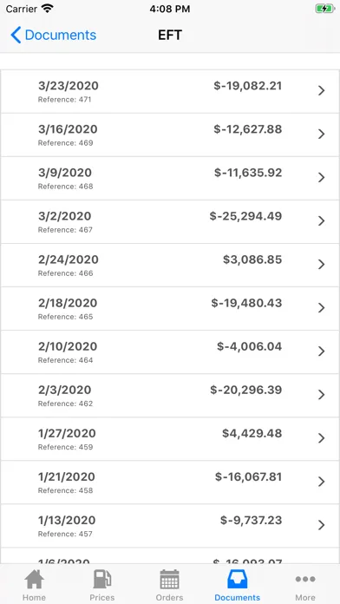Open EFT with Reference 467
This screenshot has width=340, height=604.
point(170,221)
